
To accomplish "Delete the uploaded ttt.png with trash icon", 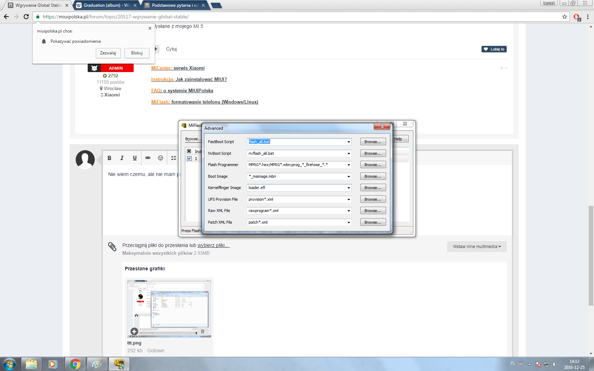I will click(x=203, y=331).
